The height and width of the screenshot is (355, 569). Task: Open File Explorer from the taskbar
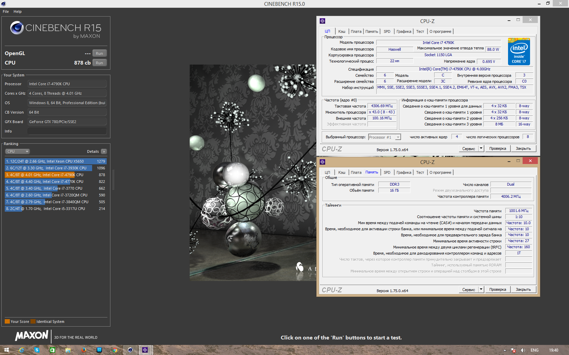click(68, 350)
